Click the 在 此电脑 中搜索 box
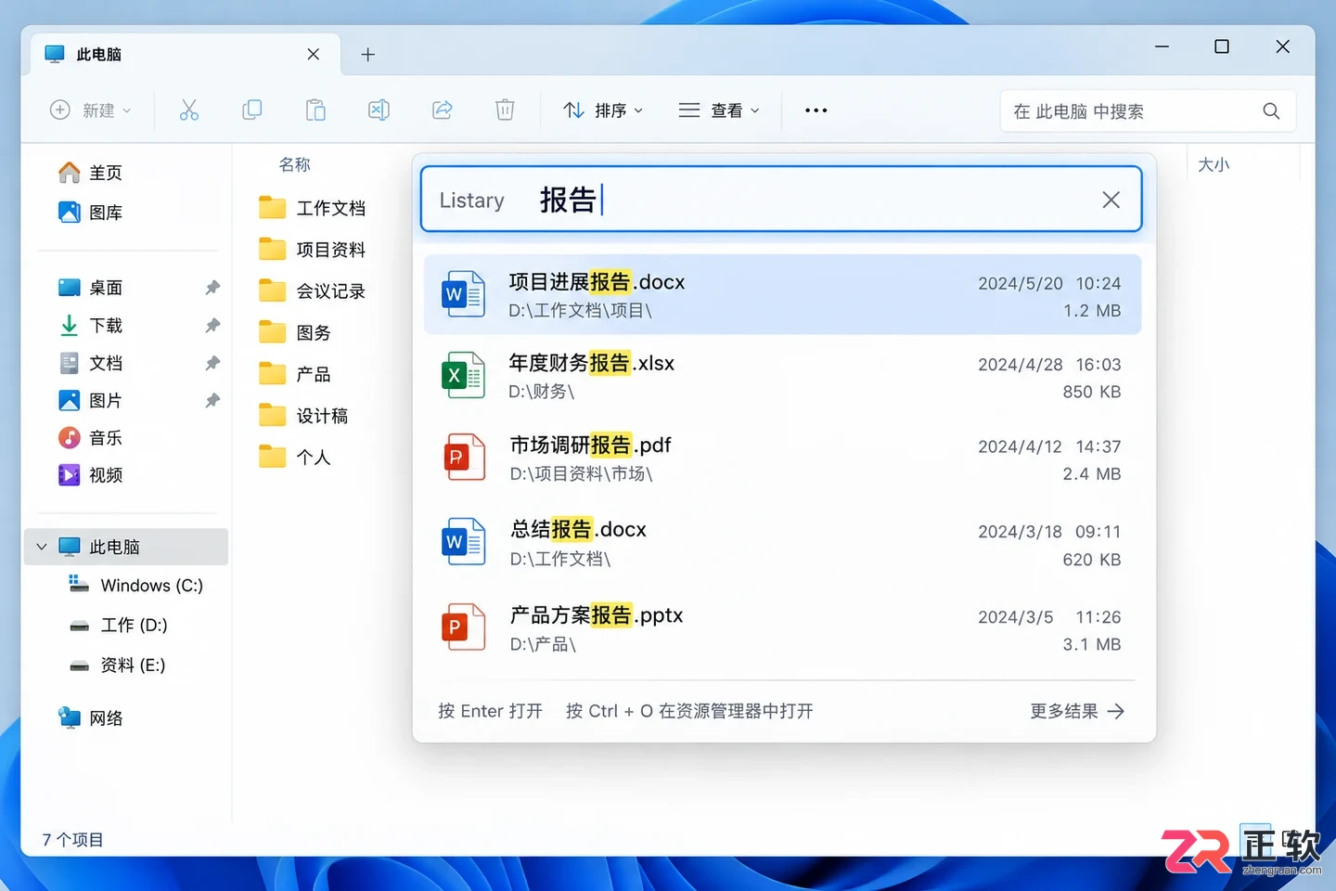 click(1148, 111)
